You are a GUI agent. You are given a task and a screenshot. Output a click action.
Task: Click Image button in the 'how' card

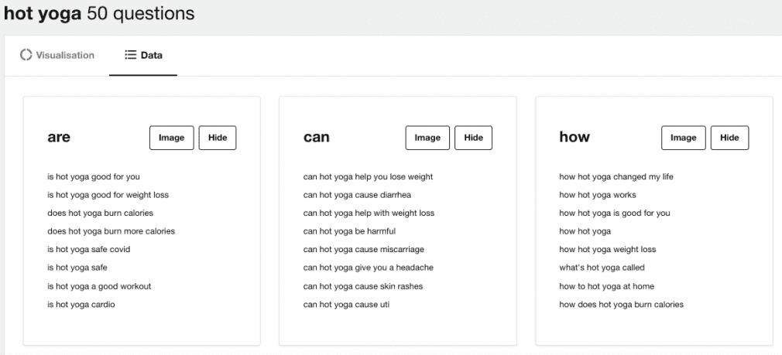click(x=683, y=138)
